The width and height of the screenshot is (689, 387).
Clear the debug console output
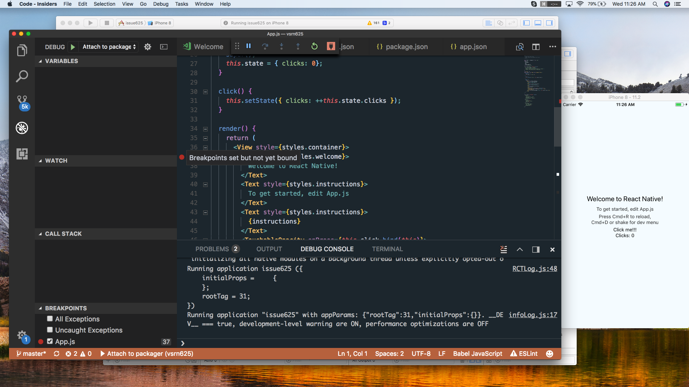point(503,249)
